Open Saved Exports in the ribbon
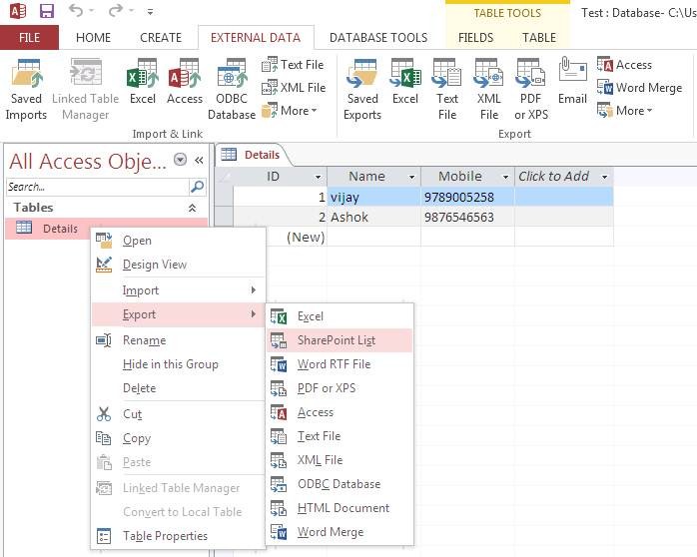The width and height of the screenshot is (697, 557). [x=362, y=89]
